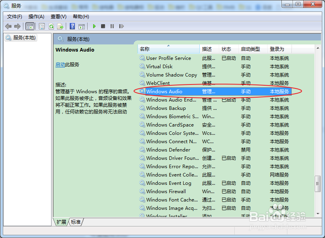Open the 帮助(H) menu
Screen dimensions: 325x238
pyautogui.click(x=81, y=17)
